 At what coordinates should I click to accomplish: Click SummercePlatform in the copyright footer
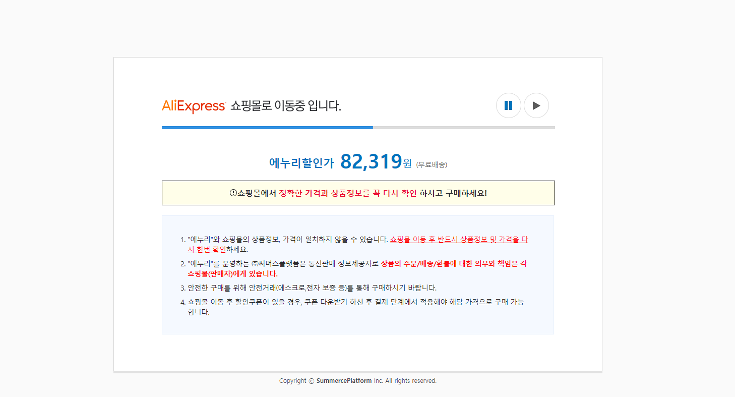click(344, 381)
